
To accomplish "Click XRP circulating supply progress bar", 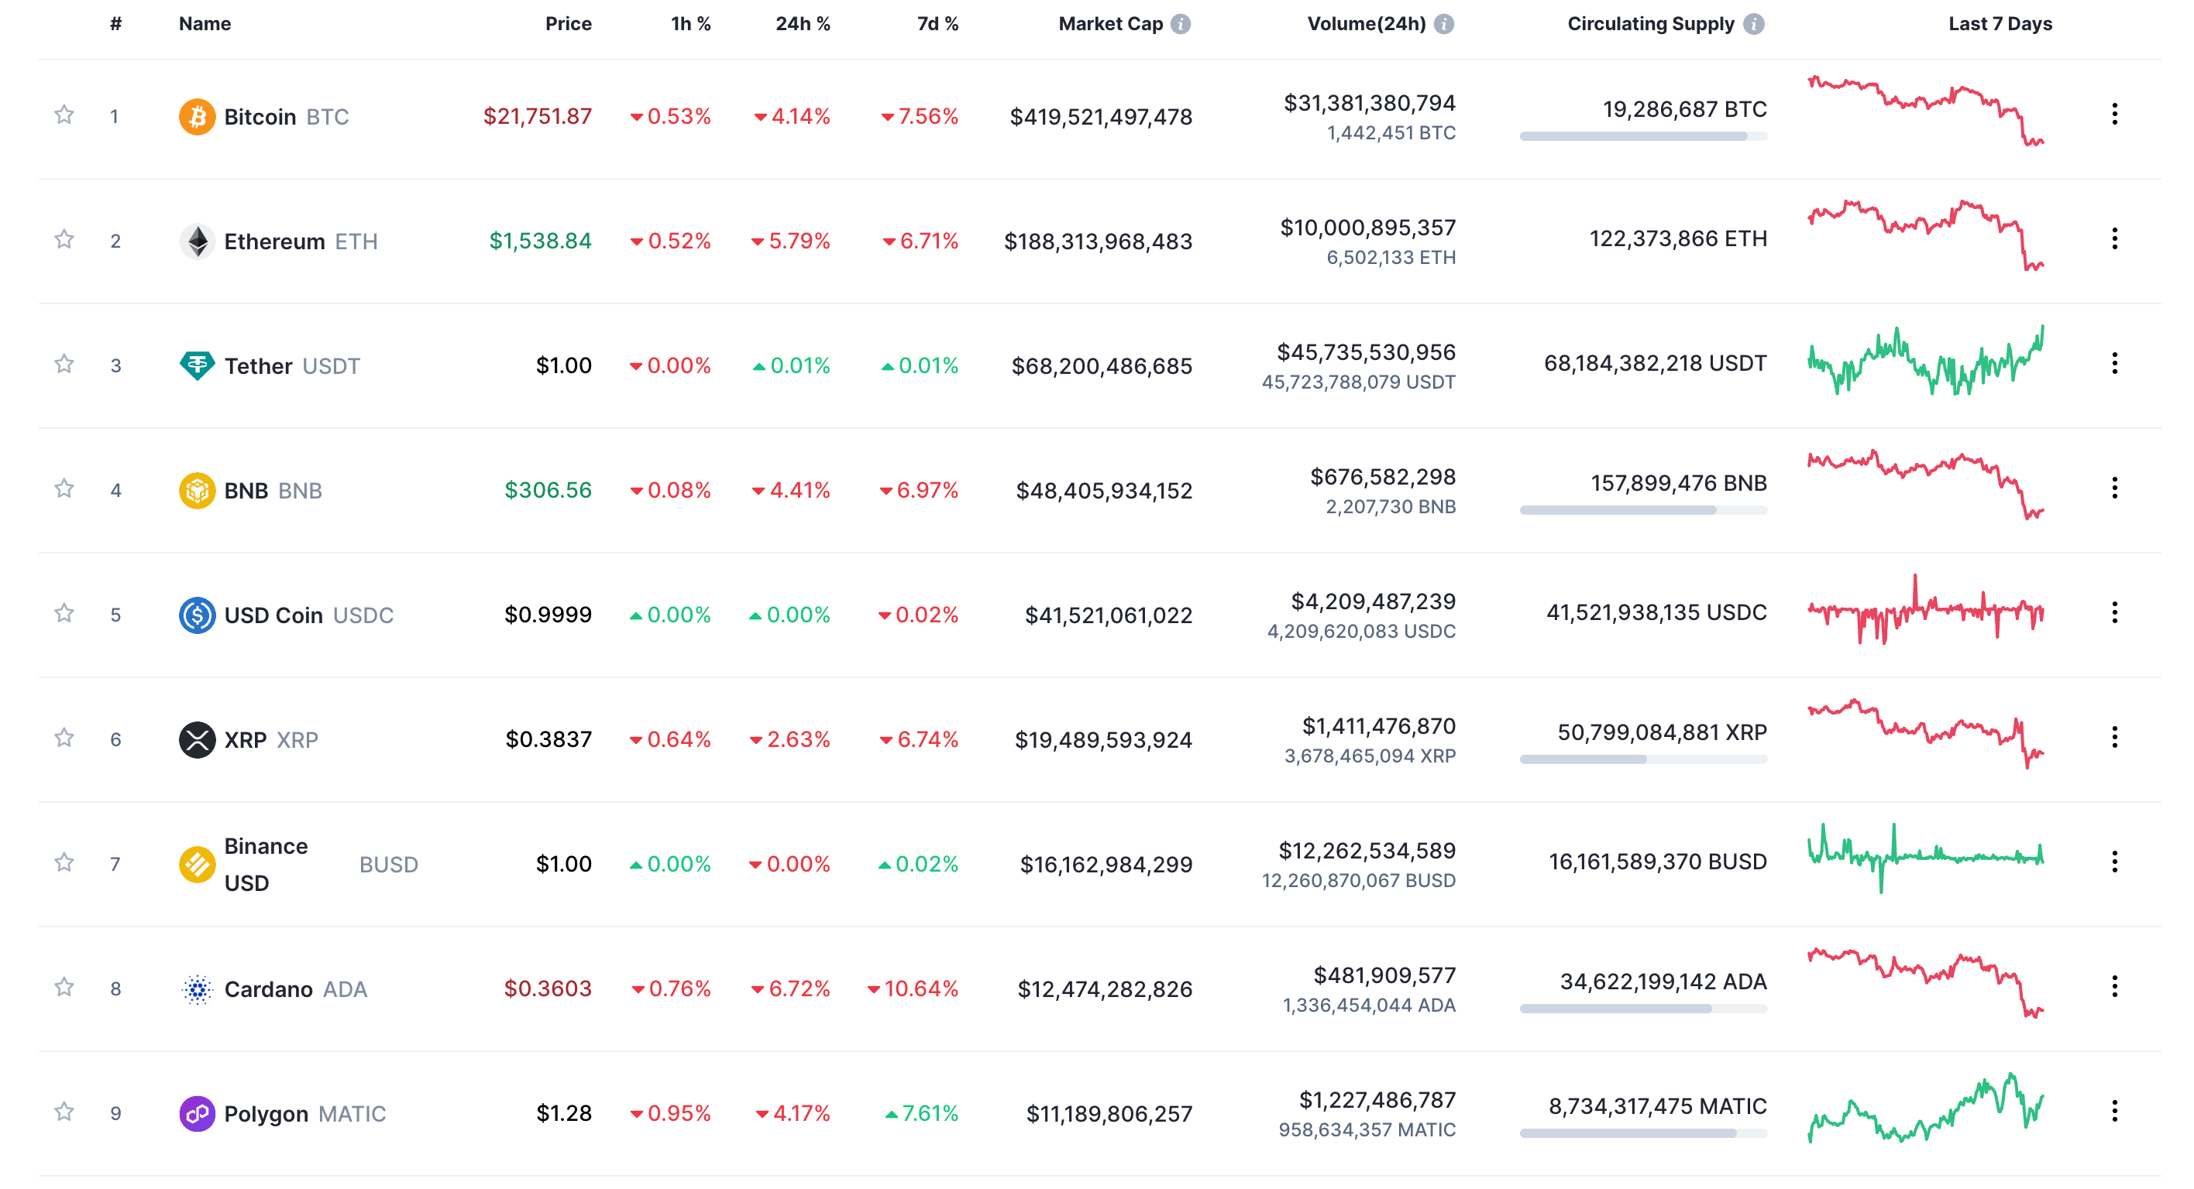I will tap(1643, 759).
